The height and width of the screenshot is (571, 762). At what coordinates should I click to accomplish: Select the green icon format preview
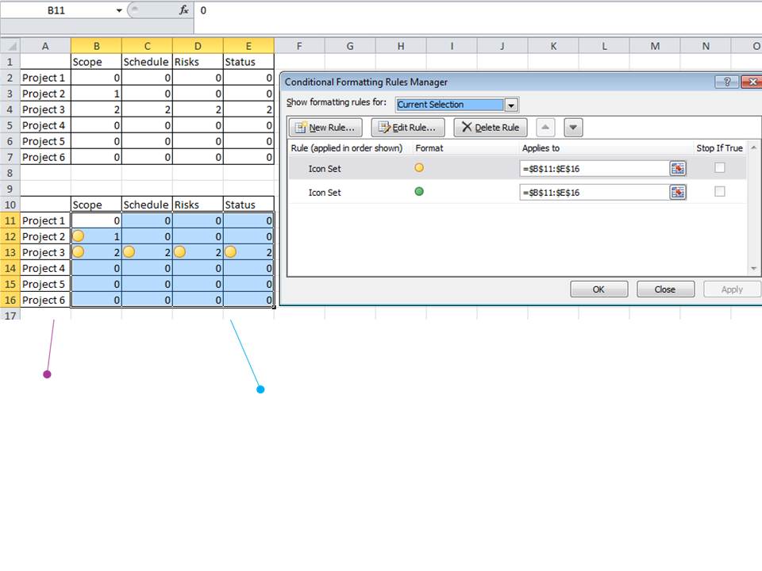[x=419, y=191]
